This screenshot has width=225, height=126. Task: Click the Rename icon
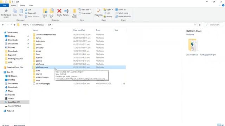(x=66, y=11)
